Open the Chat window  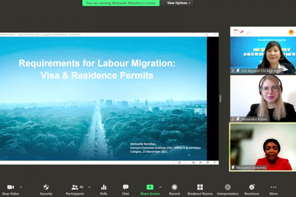coord(125,187)
